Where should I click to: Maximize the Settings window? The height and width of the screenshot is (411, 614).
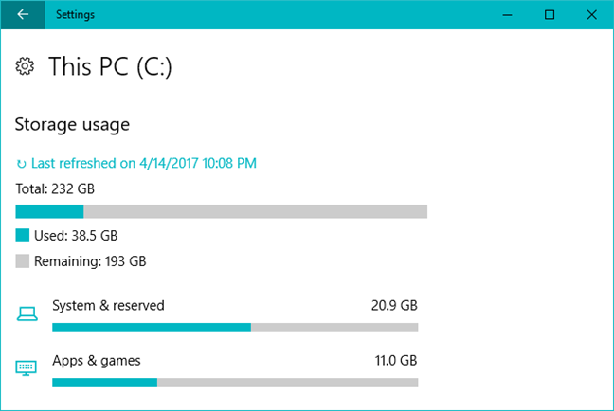pos(550,15)
